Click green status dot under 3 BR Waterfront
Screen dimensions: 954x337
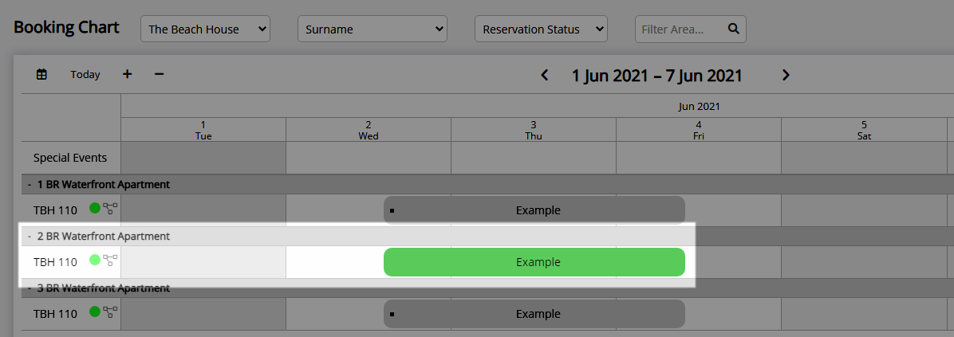(x=95, y=312)
